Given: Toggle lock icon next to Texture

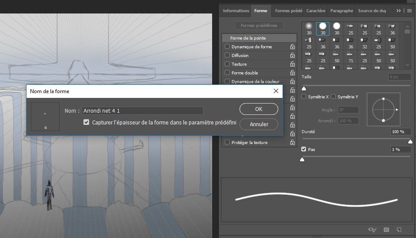Looking at the screenshot, I should [293, 64].
